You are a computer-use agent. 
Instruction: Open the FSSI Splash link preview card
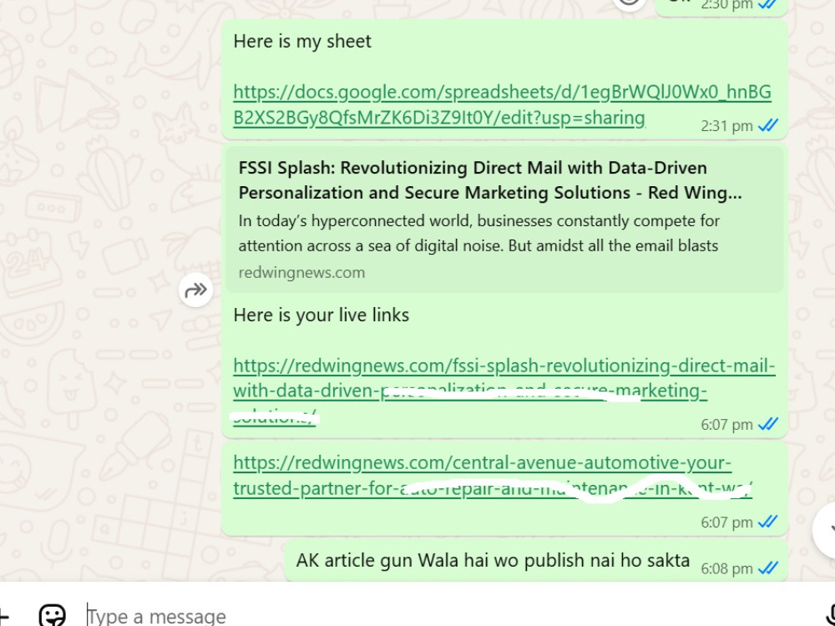(504, 219)
